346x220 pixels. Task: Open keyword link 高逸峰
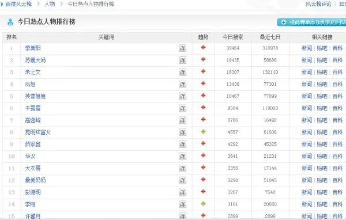click(33, 120)
